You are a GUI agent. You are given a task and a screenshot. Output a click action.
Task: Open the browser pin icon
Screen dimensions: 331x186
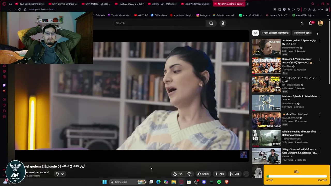coord(275,10)
